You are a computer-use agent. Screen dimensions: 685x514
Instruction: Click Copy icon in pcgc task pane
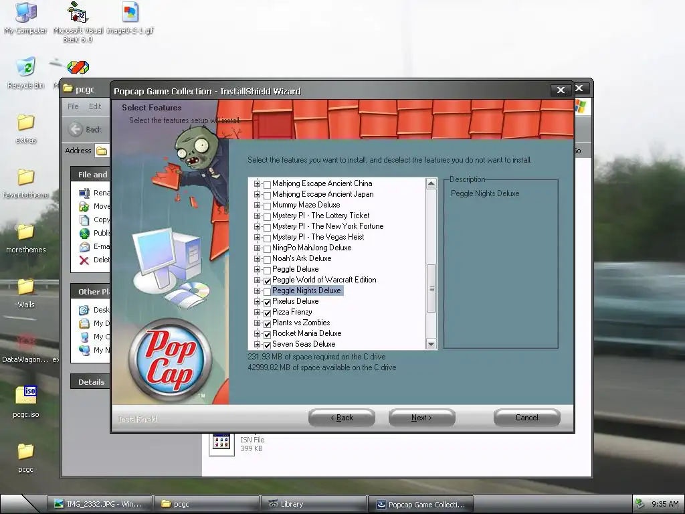coord(84,220)
